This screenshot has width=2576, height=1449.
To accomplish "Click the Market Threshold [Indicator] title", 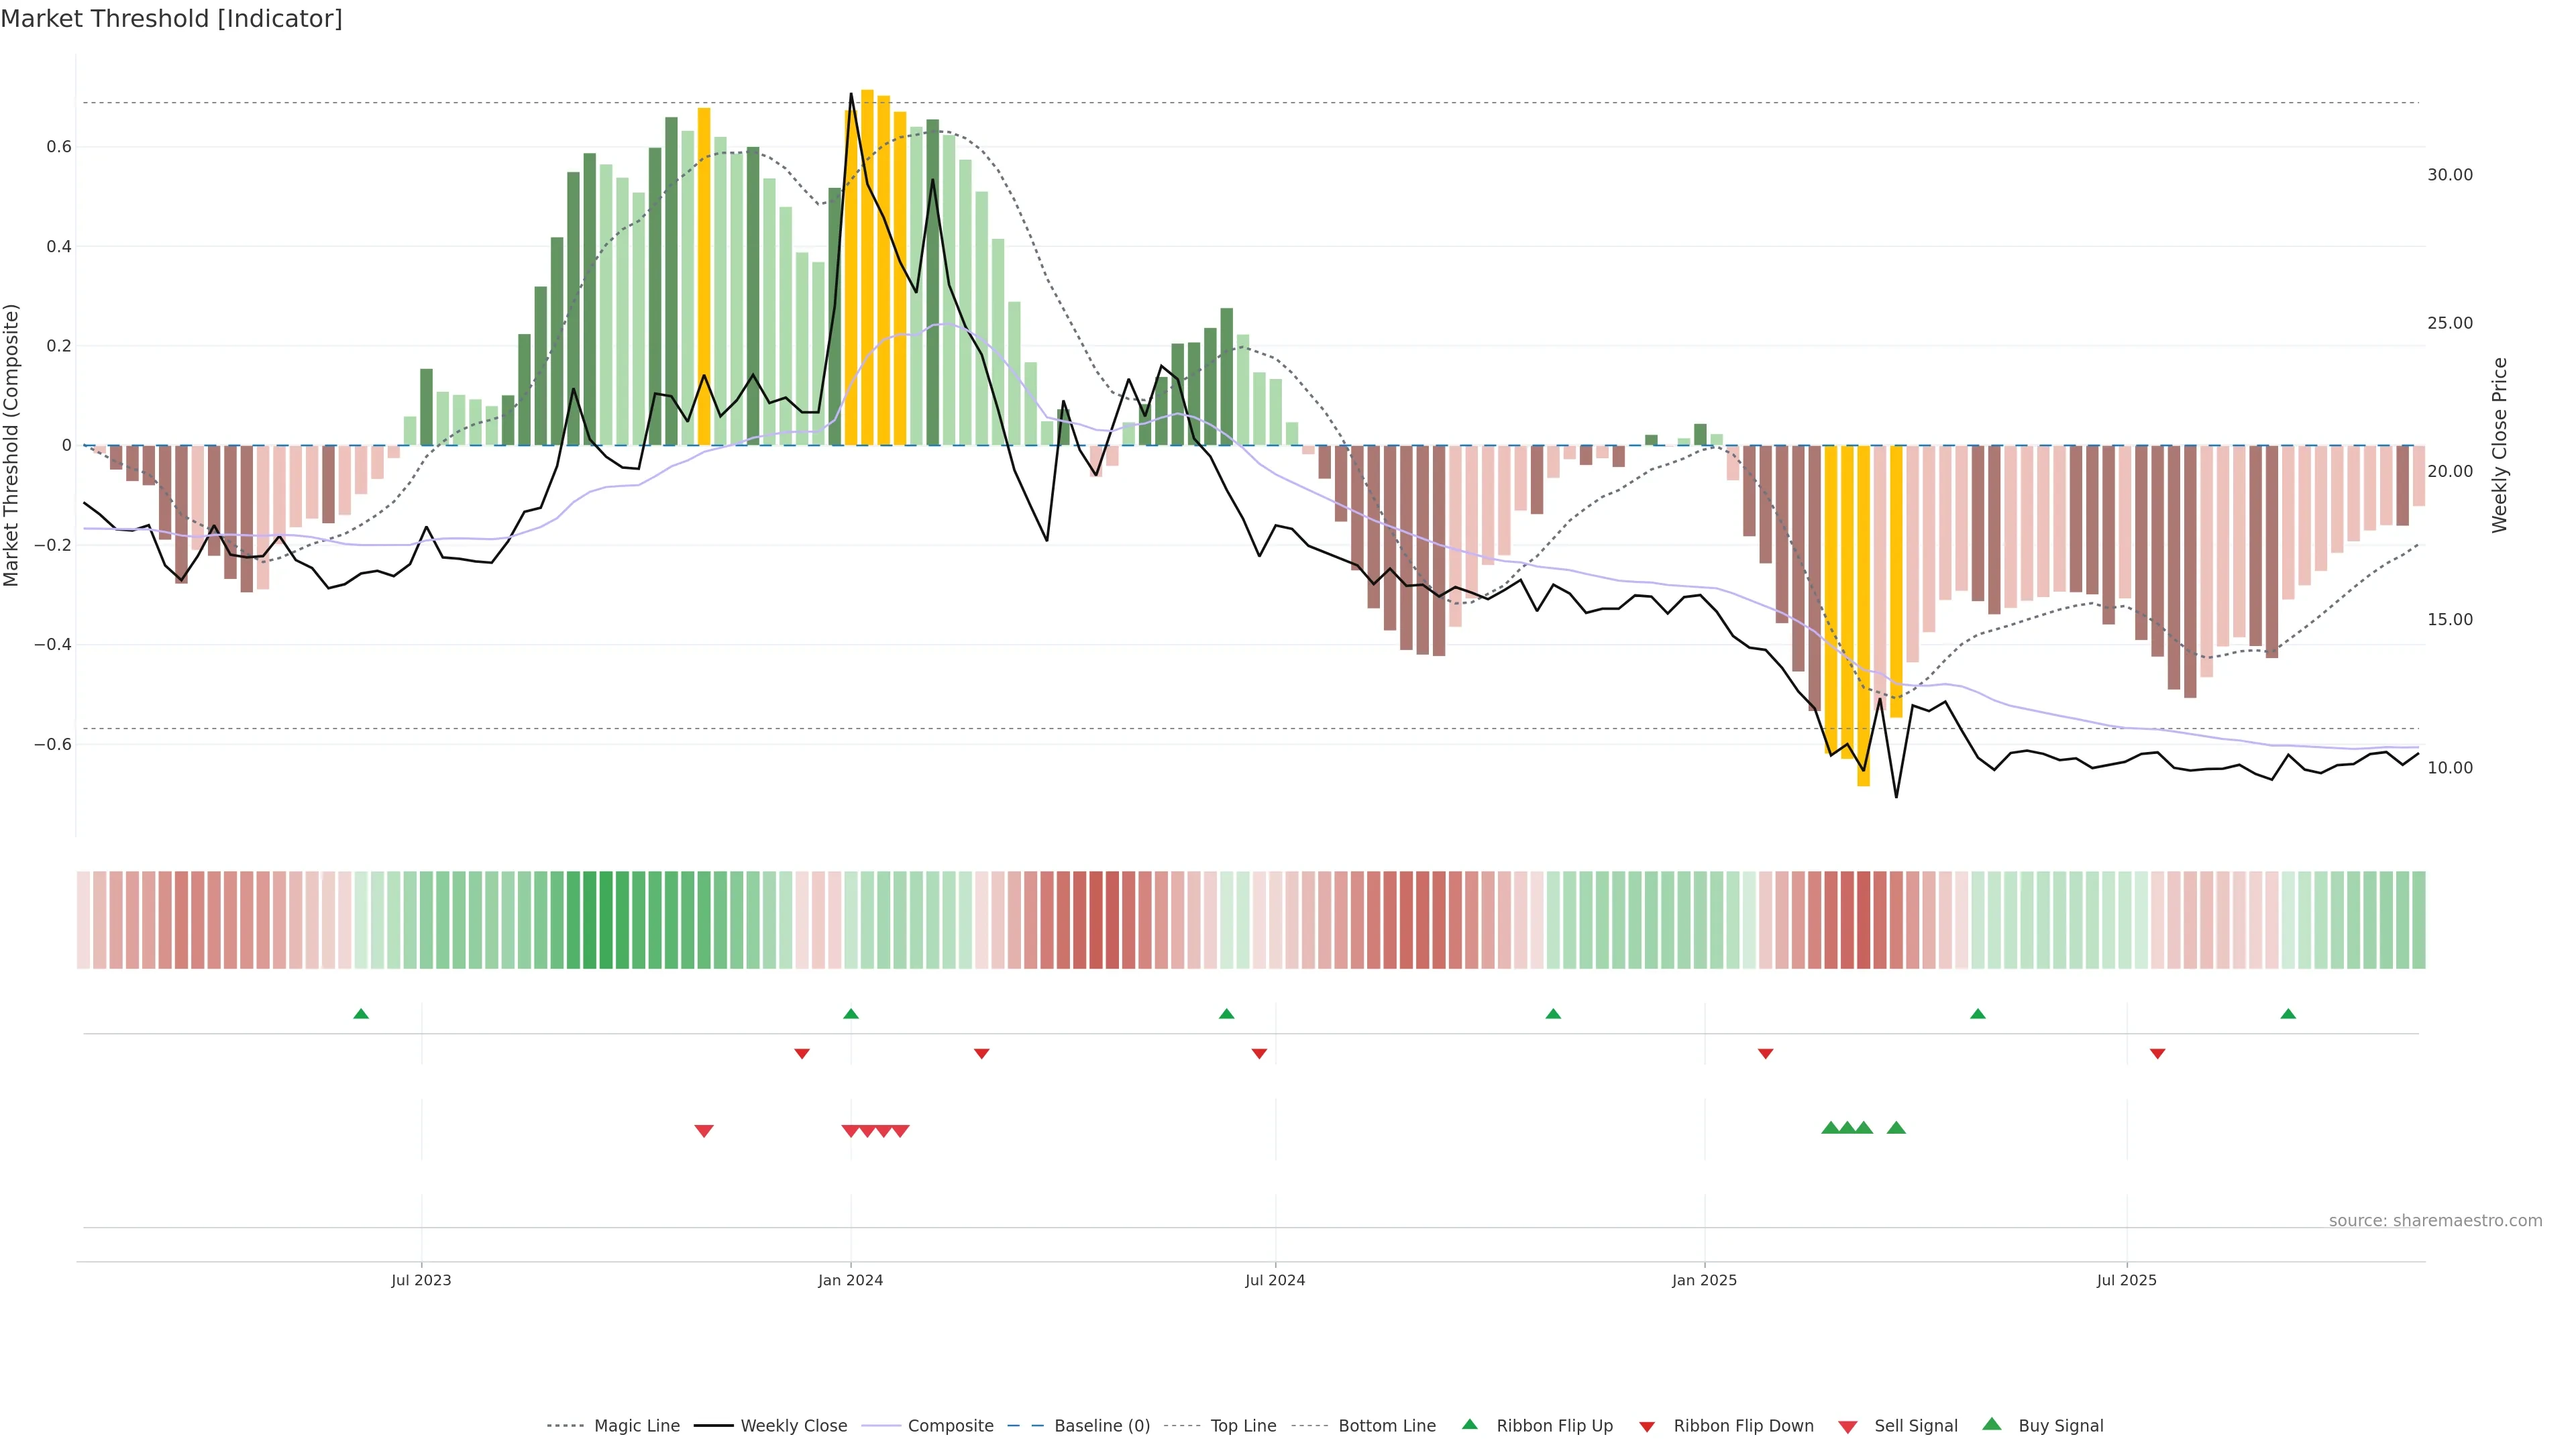I will pyautogui.click(x=171, y=19).
